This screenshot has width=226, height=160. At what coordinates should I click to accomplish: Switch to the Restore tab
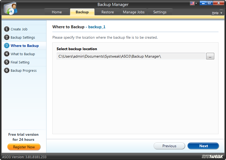click(107, 12)
